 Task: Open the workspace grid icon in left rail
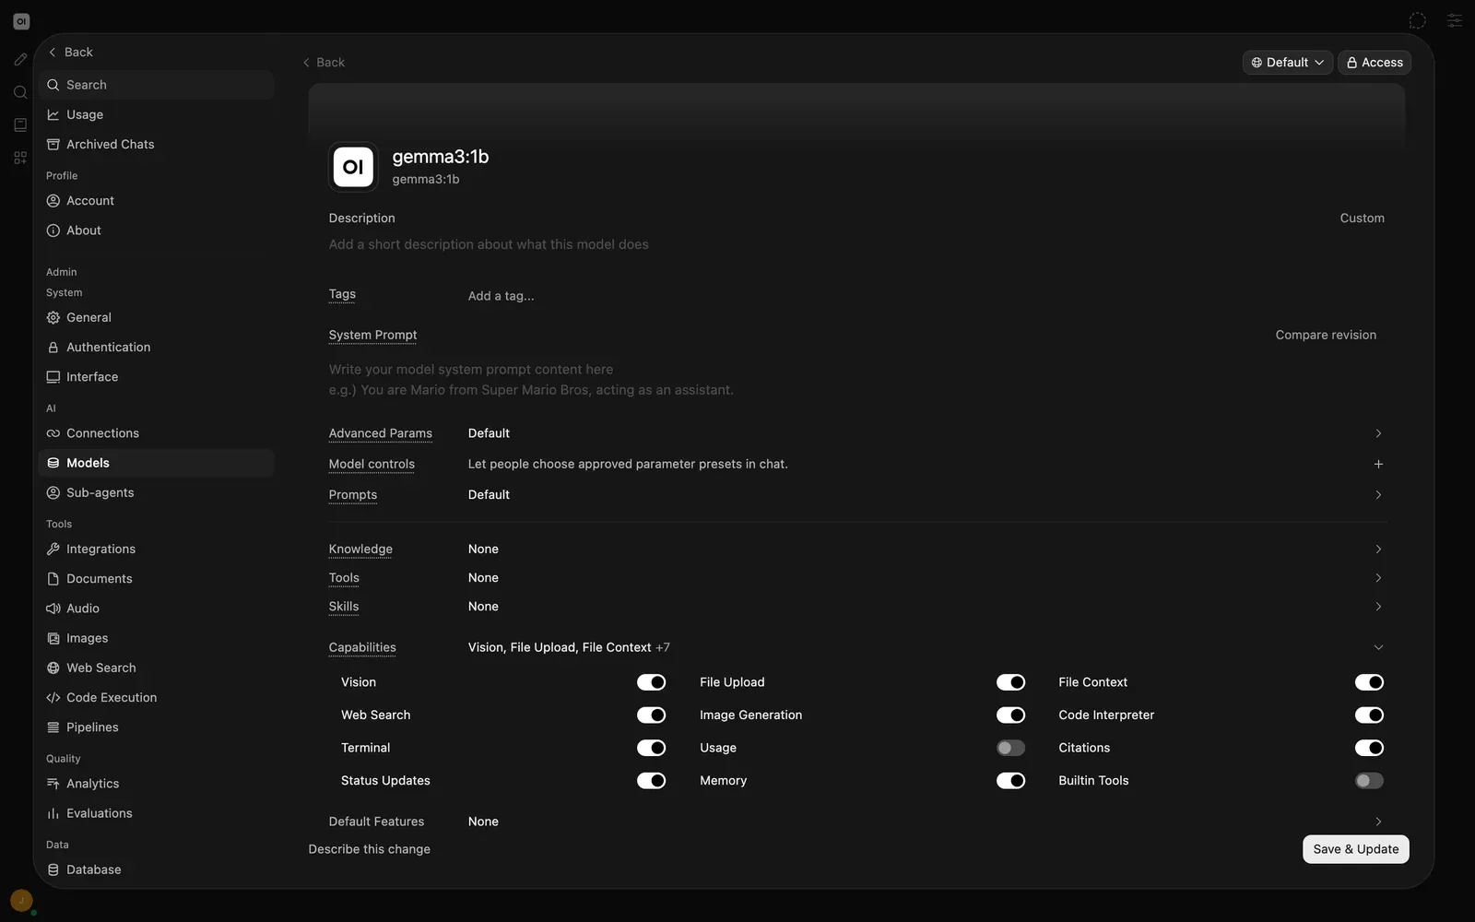tap(20, 158)
